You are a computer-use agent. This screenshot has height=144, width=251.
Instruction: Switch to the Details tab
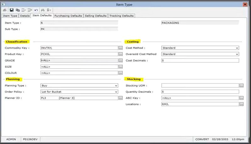25,16
